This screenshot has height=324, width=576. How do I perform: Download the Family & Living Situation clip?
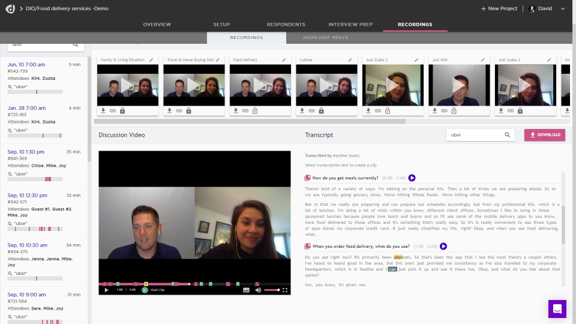(103, 110)
